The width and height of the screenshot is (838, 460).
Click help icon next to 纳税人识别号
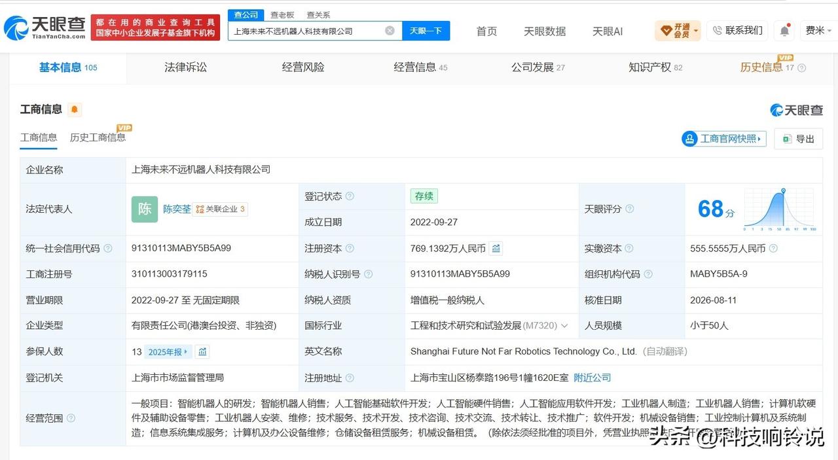tap(368, 274)
